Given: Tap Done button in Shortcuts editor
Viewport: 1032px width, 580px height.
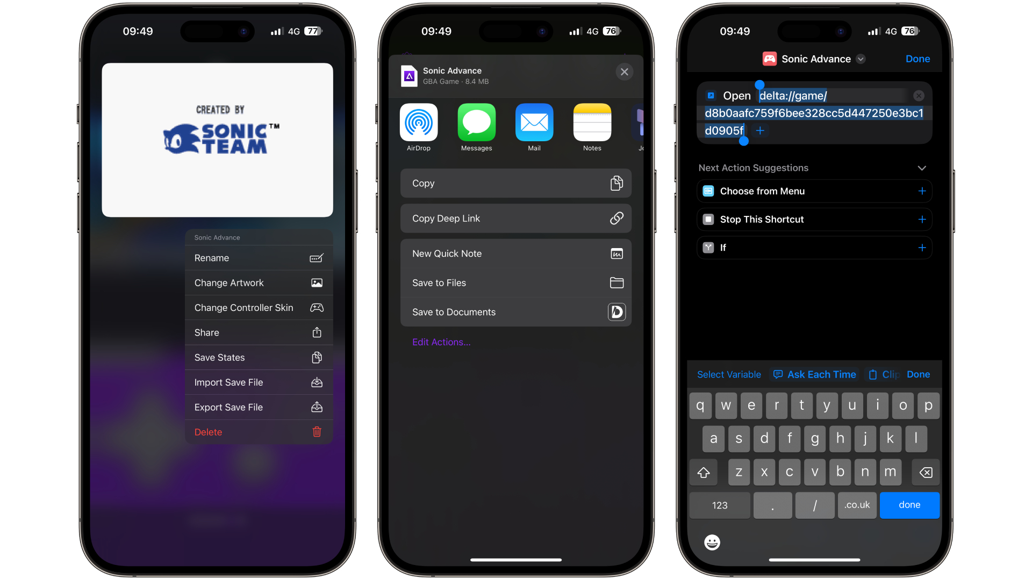Looking at the screenshot, I should click(x=918, y=58).
